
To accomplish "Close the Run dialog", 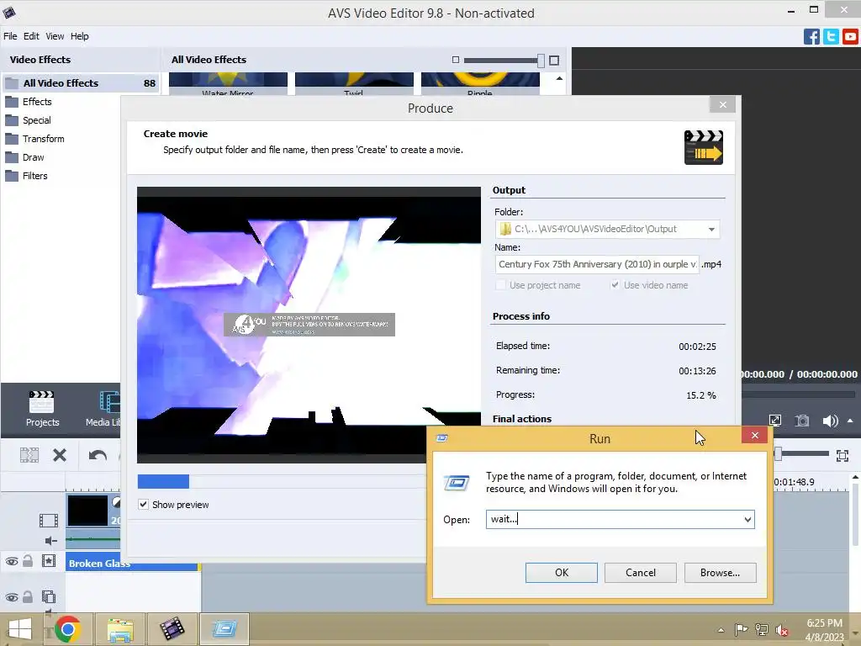I will 754,435.
